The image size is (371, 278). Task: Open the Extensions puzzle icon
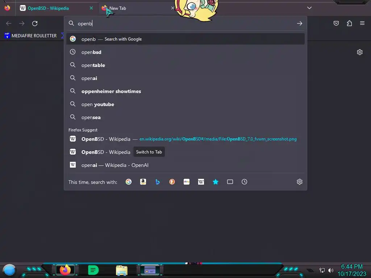point(349,23)
